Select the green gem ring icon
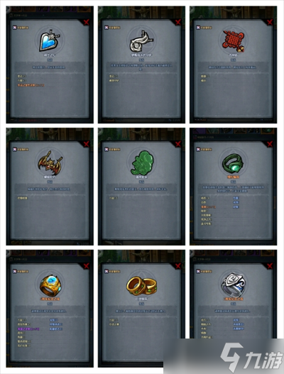284x374 pixels. point(233,163)
